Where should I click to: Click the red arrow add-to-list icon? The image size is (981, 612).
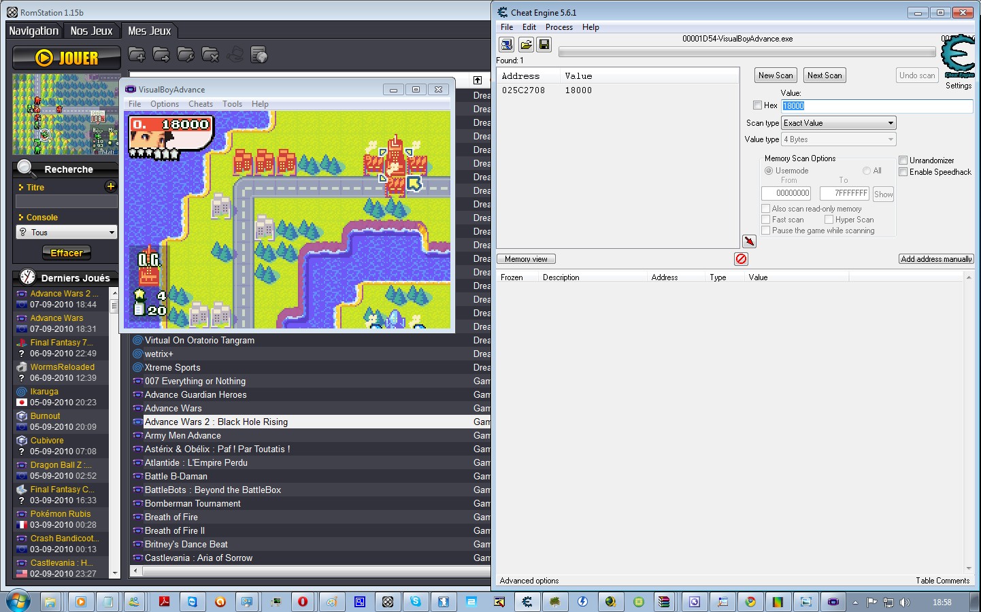click(x=749, y=241)
